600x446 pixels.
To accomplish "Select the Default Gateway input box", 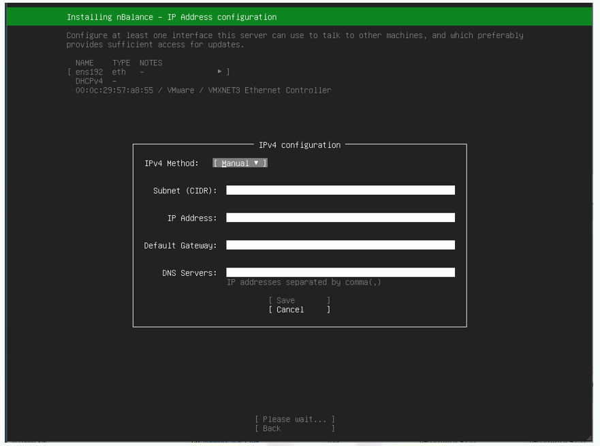I will tap(340, 245).
